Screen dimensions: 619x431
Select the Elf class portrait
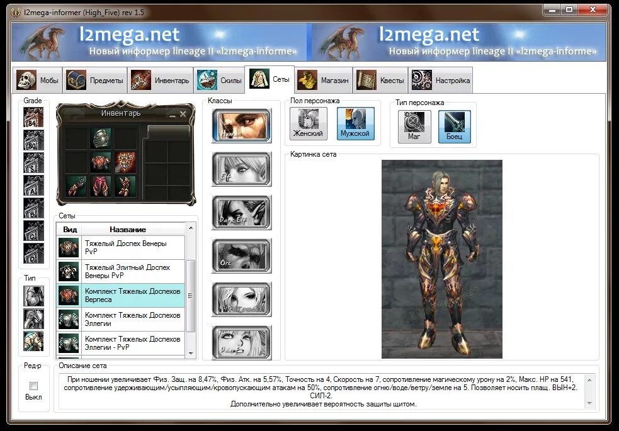click(242, 169)
